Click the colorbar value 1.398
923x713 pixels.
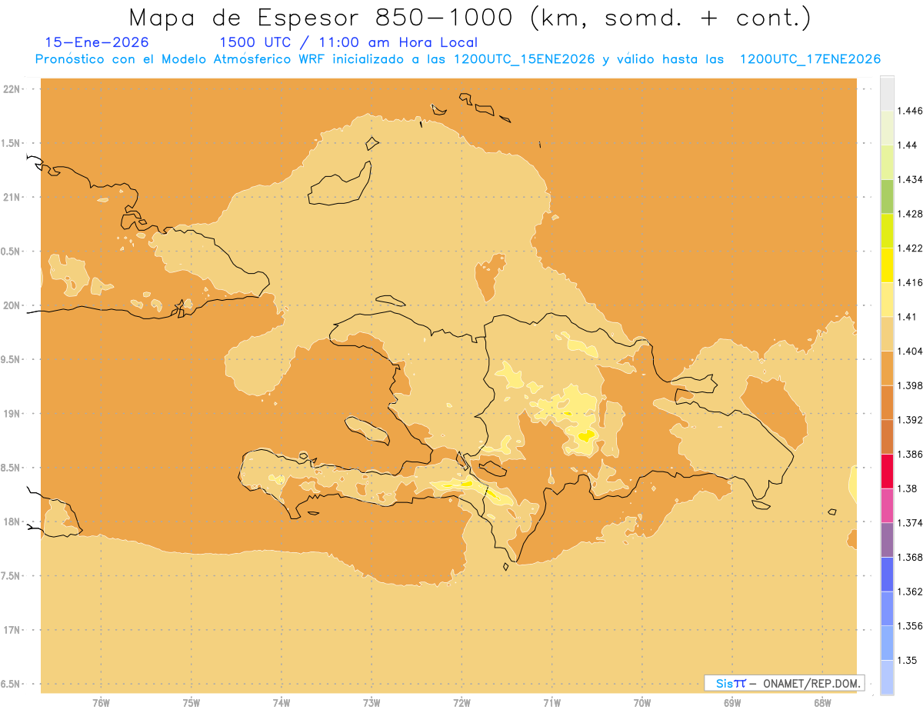click(911, 385)
